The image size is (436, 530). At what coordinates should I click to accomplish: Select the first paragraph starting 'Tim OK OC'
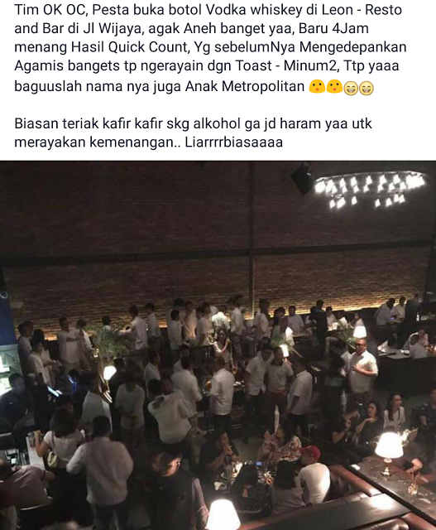coord(209,48)
